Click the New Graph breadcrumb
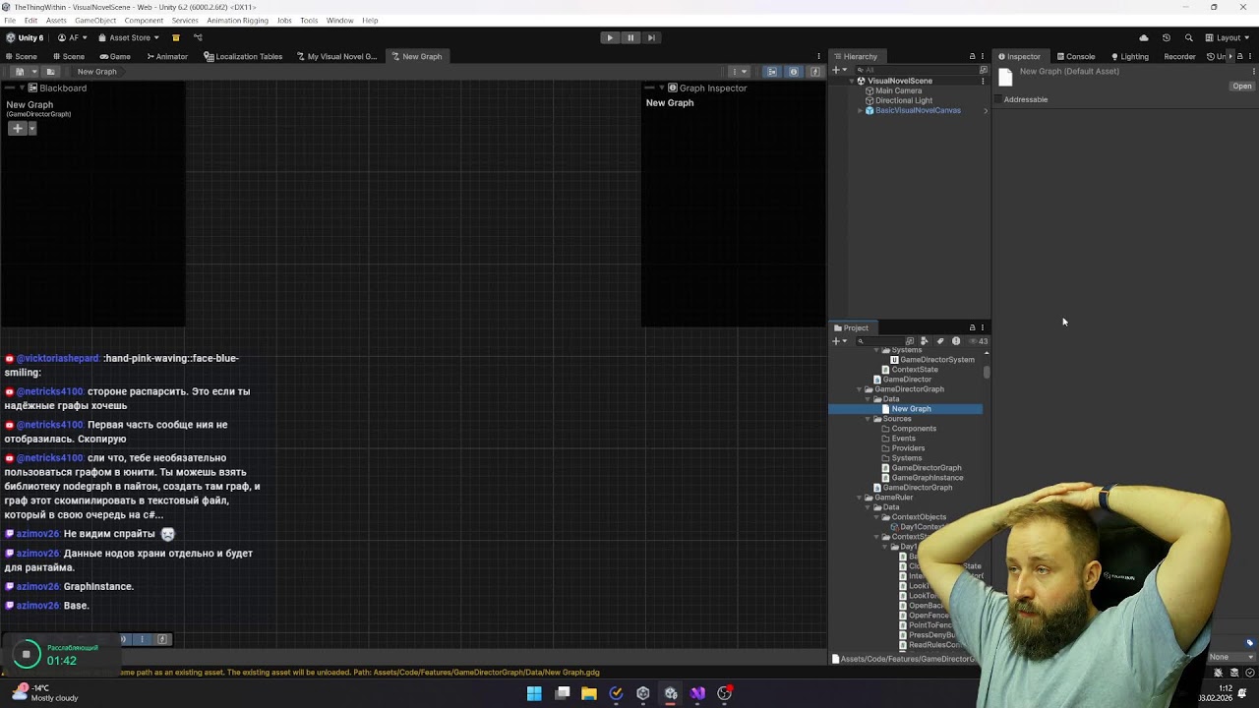Image resolution: width=1259 pixels, height=708 pixels. pos(96,72)
